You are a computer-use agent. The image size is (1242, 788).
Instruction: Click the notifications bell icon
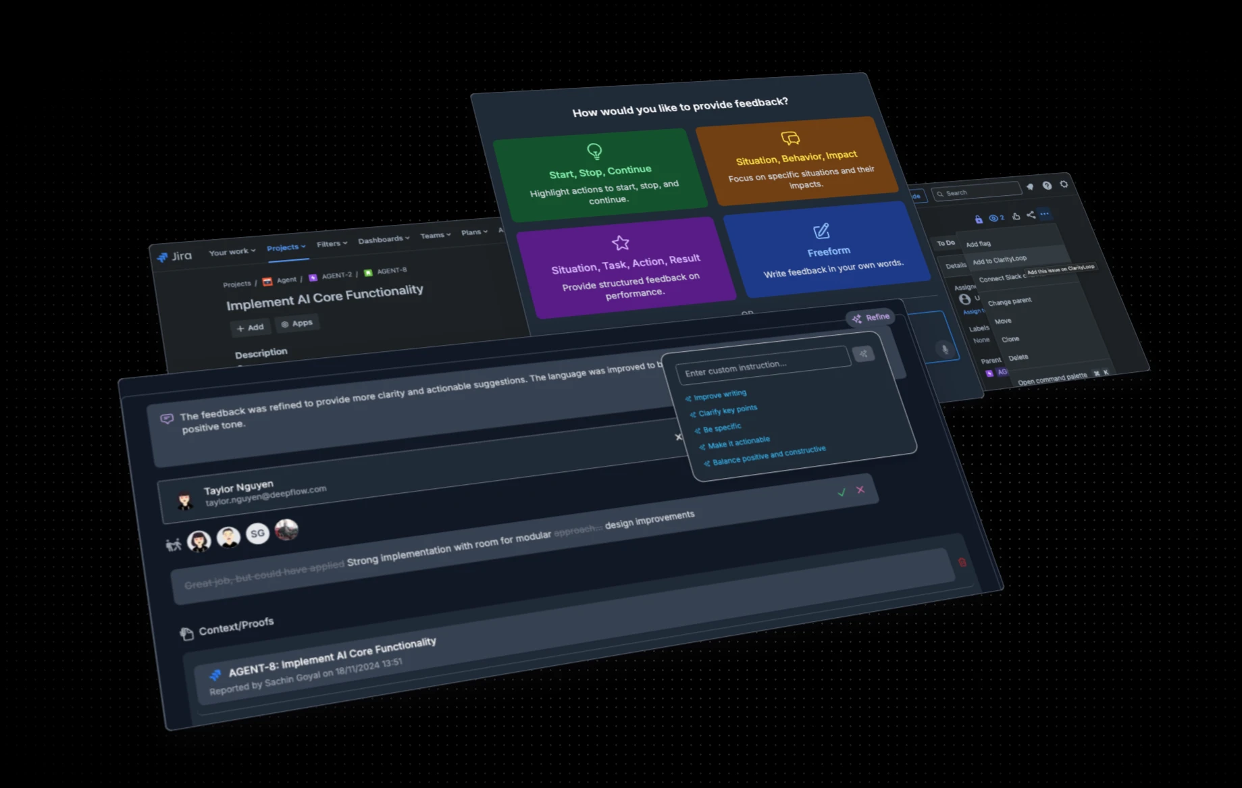click(x=1030, y=186)
